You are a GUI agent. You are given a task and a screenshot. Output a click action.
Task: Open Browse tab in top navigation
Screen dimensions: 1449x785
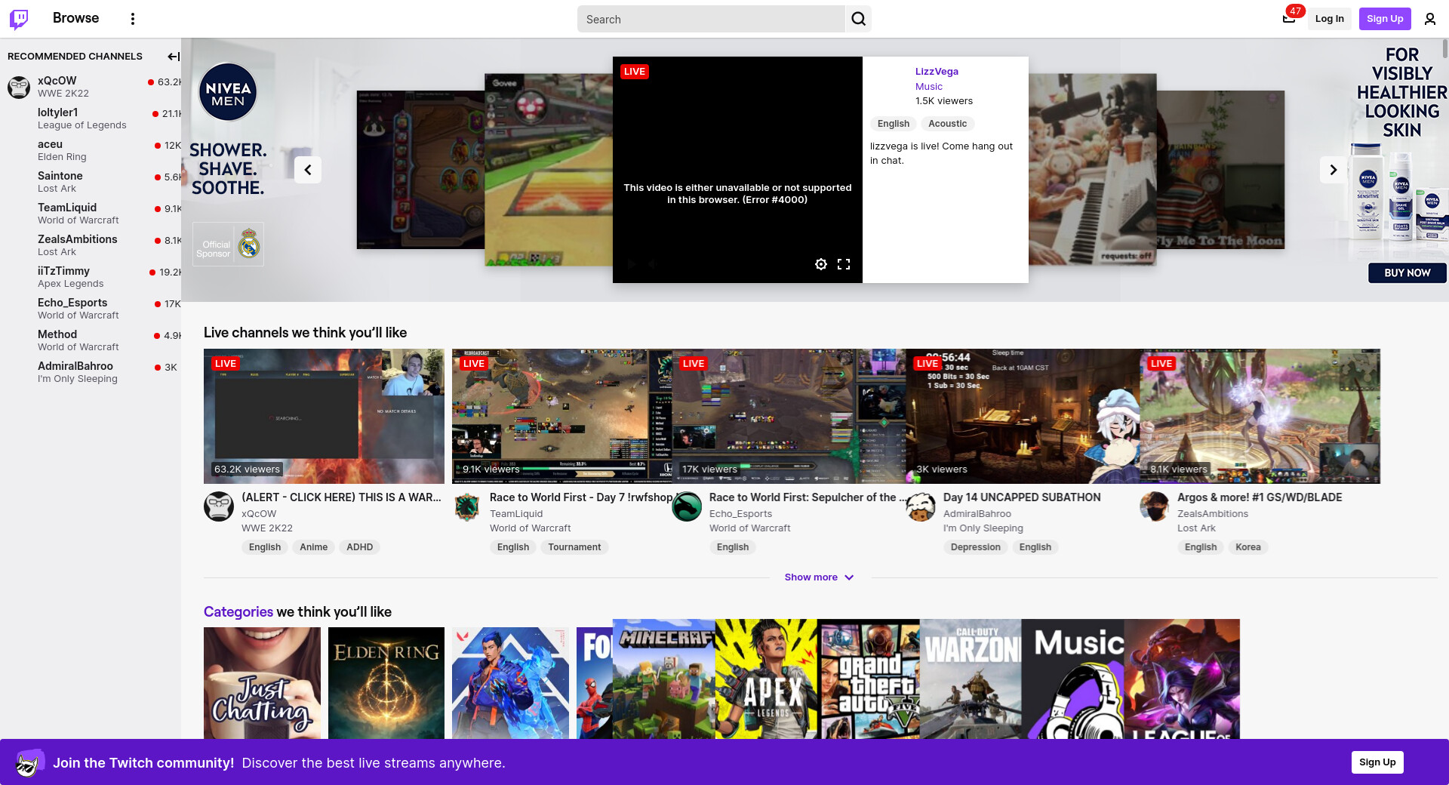tap(75, 18)
